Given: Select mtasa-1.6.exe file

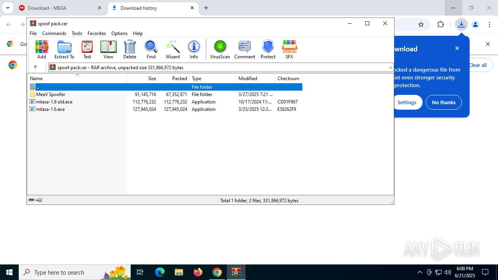Looking at the screenshot, I should click(165, 109).
